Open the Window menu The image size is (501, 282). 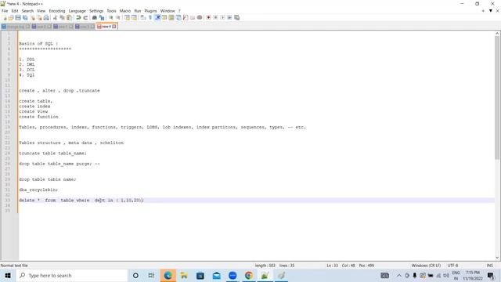(168, 11)
